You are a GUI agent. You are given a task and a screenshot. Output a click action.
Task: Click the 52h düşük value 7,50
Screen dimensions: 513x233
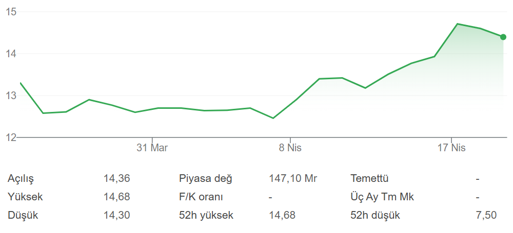[x=486, y=216]
